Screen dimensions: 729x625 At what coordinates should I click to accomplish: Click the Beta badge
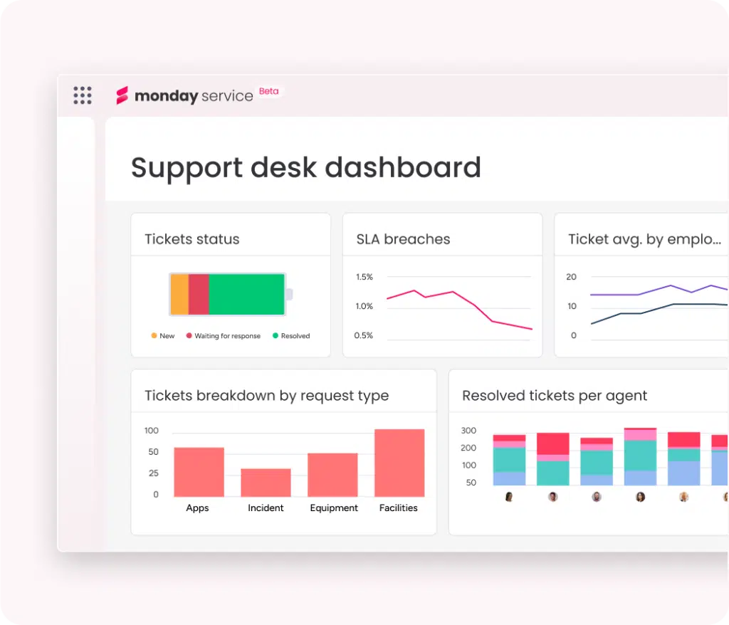point(268,91)
